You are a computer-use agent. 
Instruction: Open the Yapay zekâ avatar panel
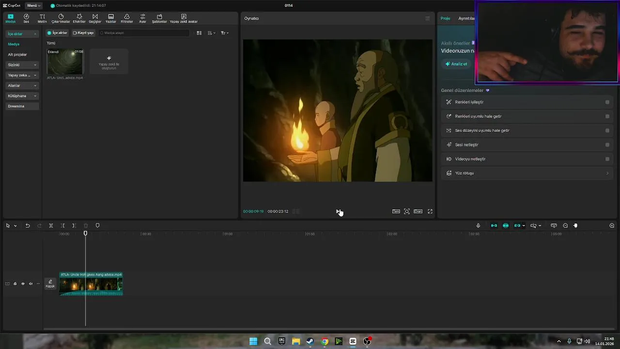pyautogui.click(x=184, y=18)
